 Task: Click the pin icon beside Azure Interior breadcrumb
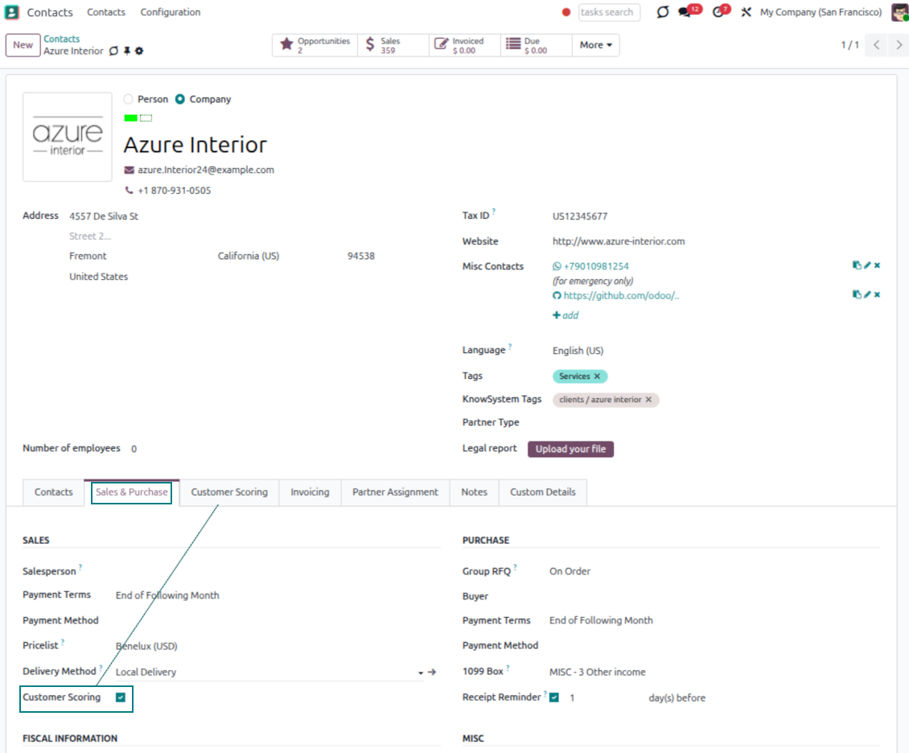(x=126, y=51)
